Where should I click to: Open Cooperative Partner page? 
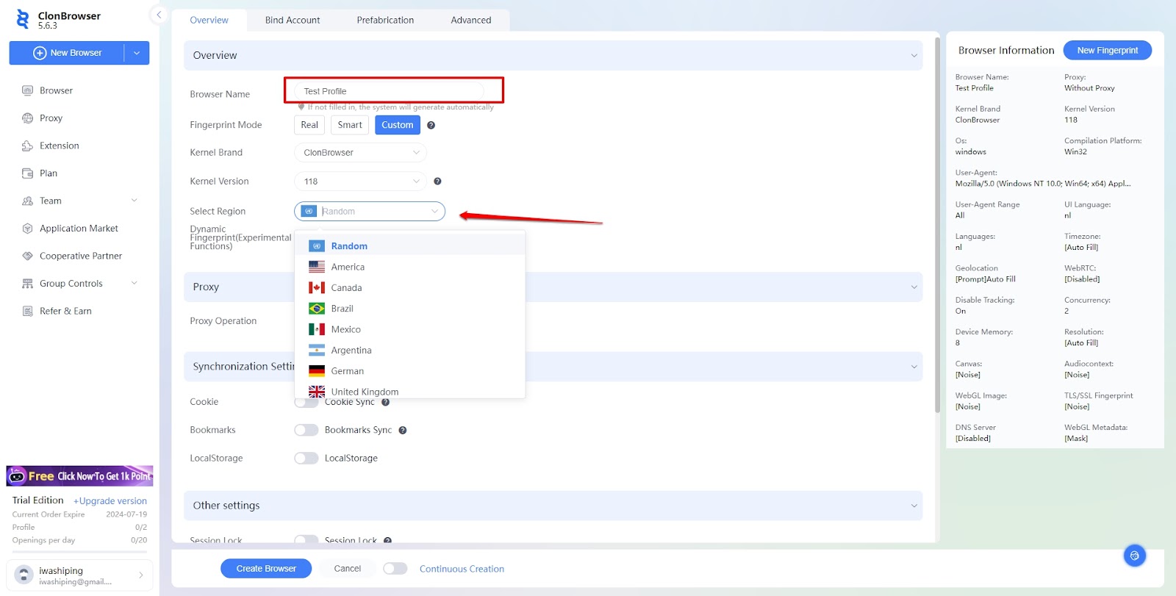(x=79, y=256)
